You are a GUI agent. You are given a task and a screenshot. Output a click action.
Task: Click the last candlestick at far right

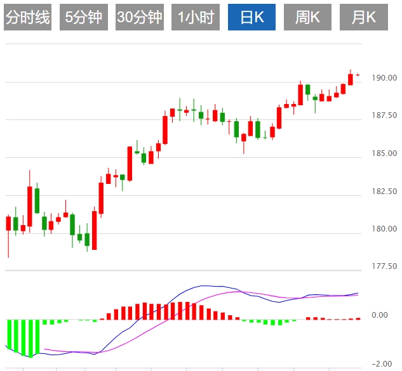tap(358, 75)
